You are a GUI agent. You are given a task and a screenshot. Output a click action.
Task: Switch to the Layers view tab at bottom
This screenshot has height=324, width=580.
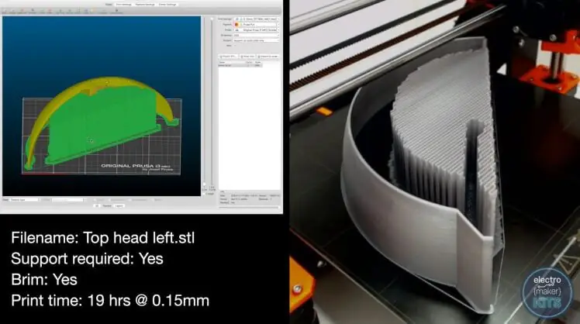119,206
